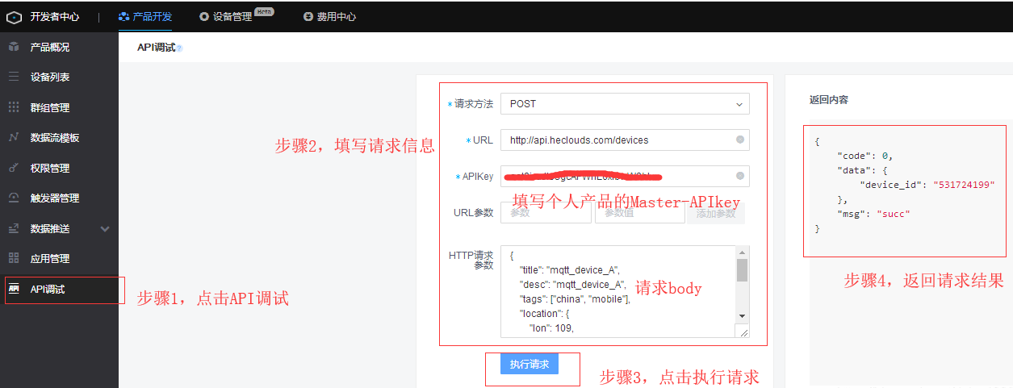
Task: Click the 数据推送 icon
Action: 14,228
